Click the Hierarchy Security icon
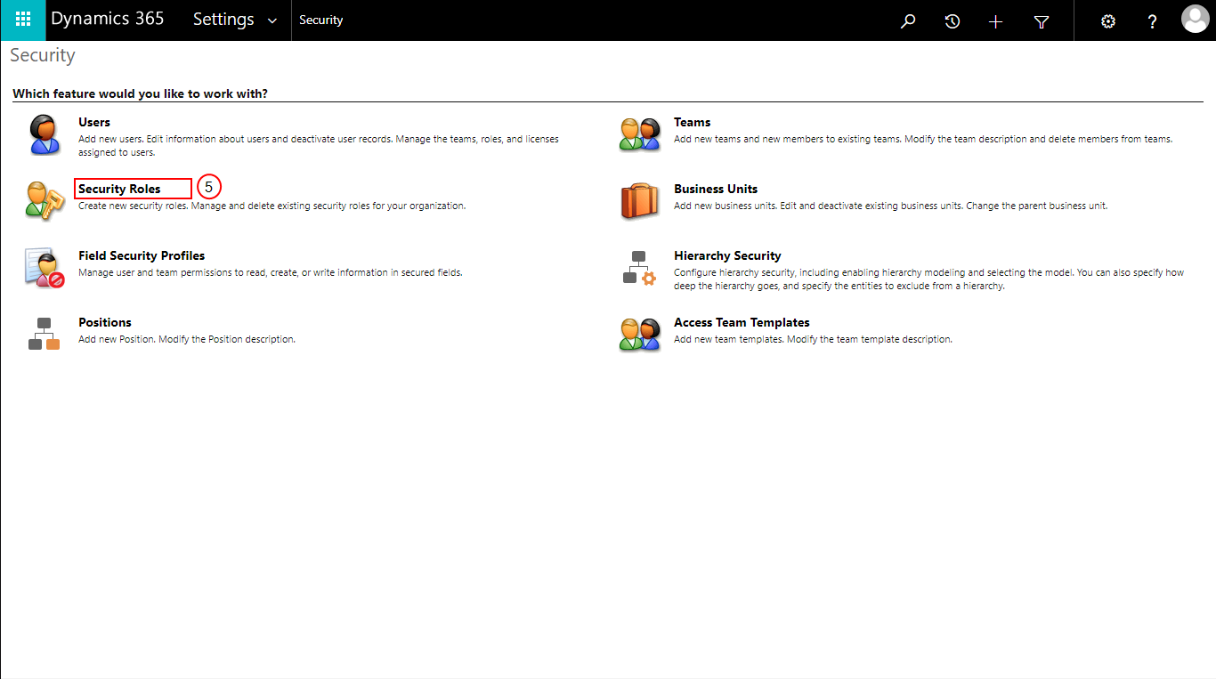1216x679 pixels. coord(639,268)
